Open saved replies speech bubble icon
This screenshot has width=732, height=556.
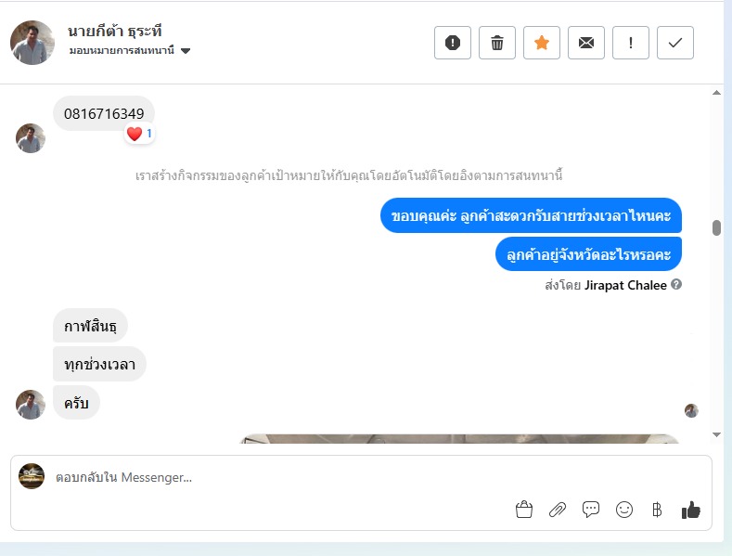[x=591, y=510]
